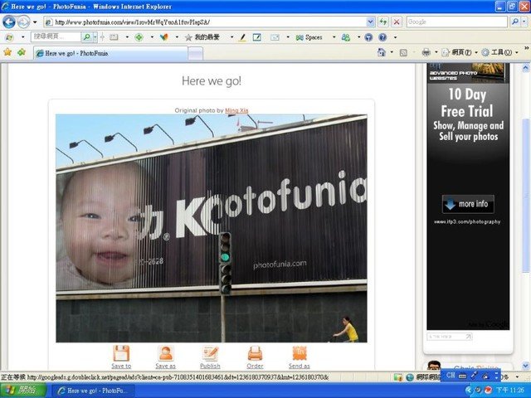Select the 'Here we go! - PhotoFunia' tab

(x=110, y=53)
